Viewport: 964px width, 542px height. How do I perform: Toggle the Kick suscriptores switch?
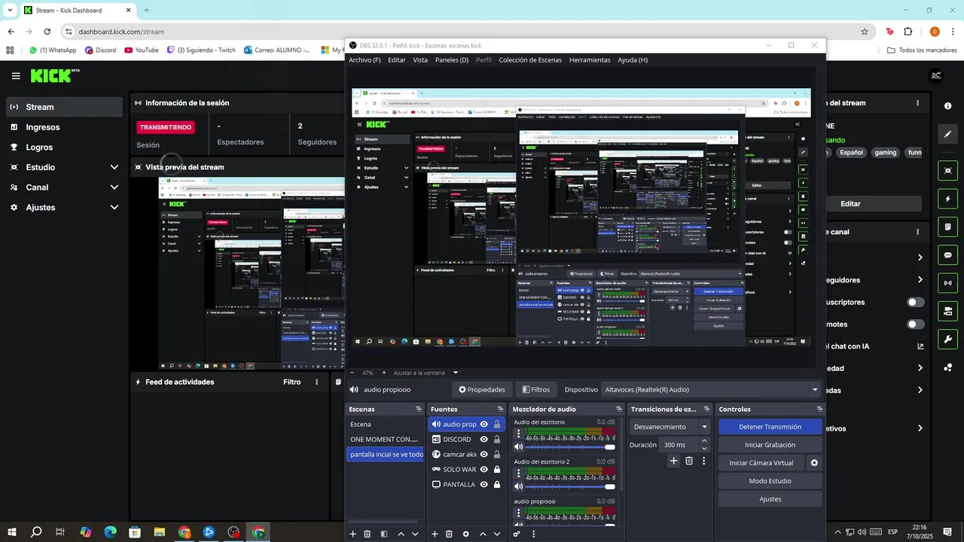click(916, 302)
